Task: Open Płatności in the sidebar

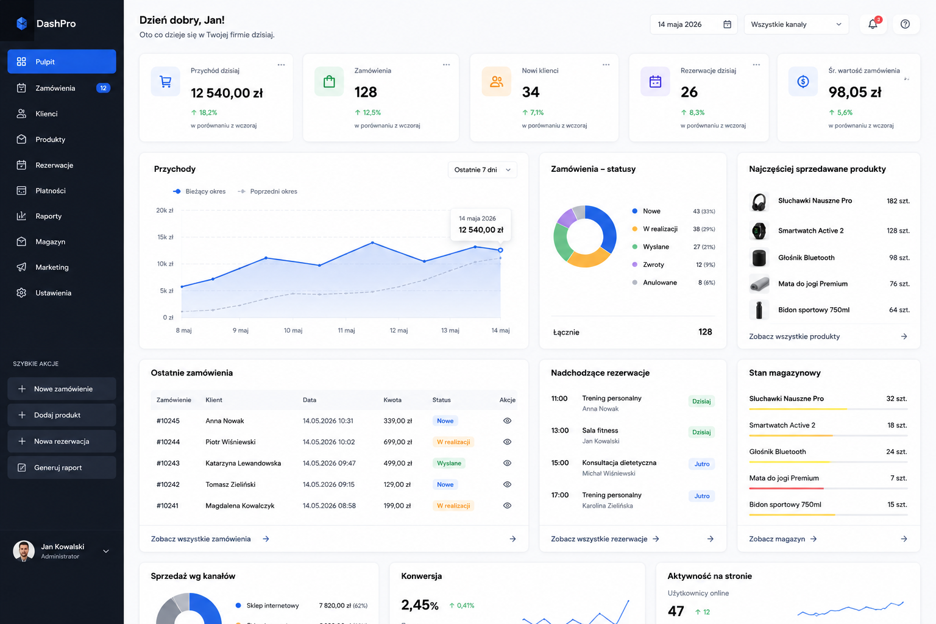Action: [x=62, y=191]
